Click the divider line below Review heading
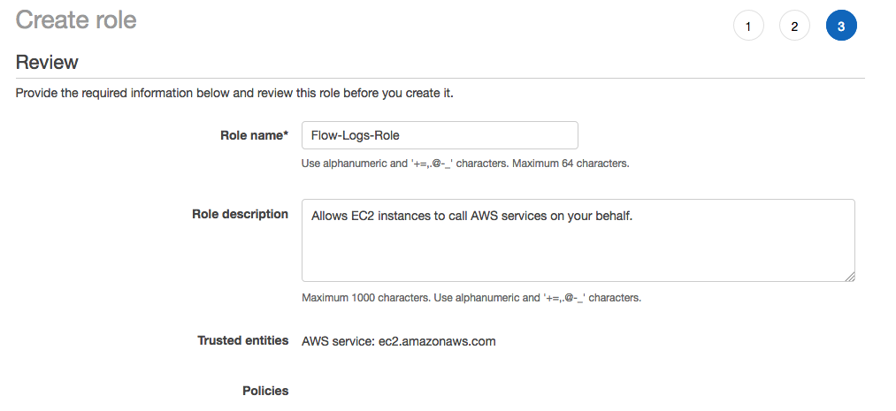Image resolution: width=896 pixels, height=411 pixels. [x=440, y=78]
